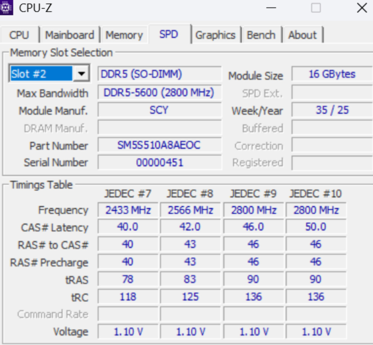The height and width of the screenshot is (345, 373).
Task: Click the Voltage row label
Action: (71, 332)
